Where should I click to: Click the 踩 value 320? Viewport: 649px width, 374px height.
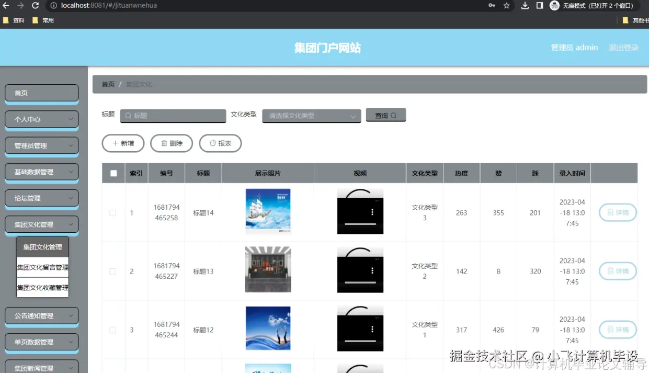535,271
